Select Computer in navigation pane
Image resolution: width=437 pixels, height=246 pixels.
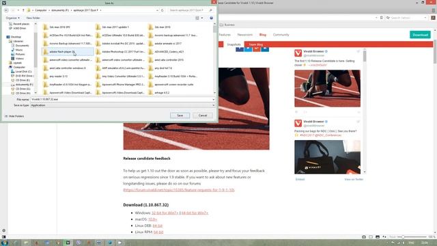[x=19, y=67]
